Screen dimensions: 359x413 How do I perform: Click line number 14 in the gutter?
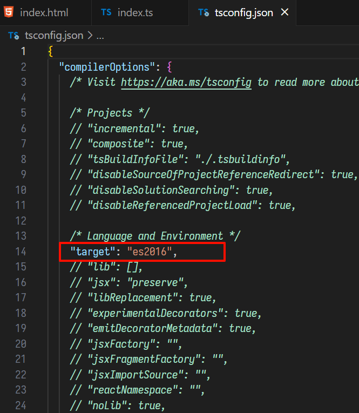click(x=21, y=252)
